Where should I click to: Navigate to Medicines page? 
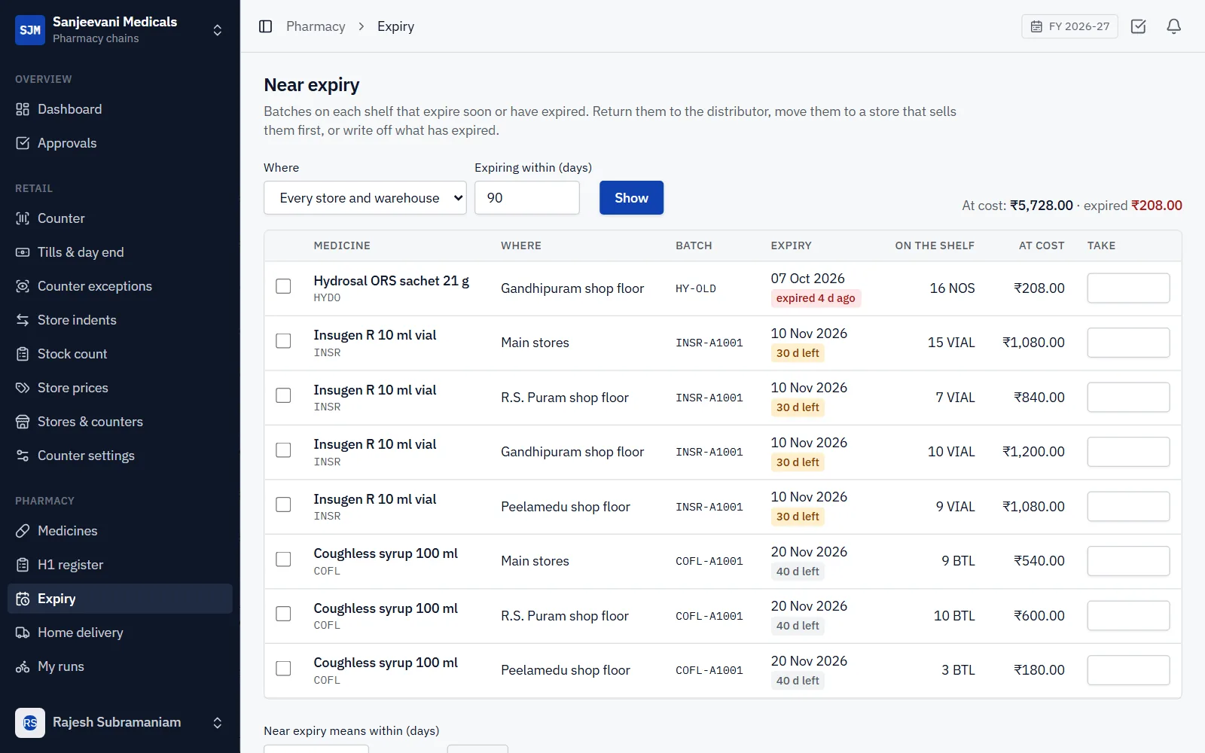coord(120,531)
